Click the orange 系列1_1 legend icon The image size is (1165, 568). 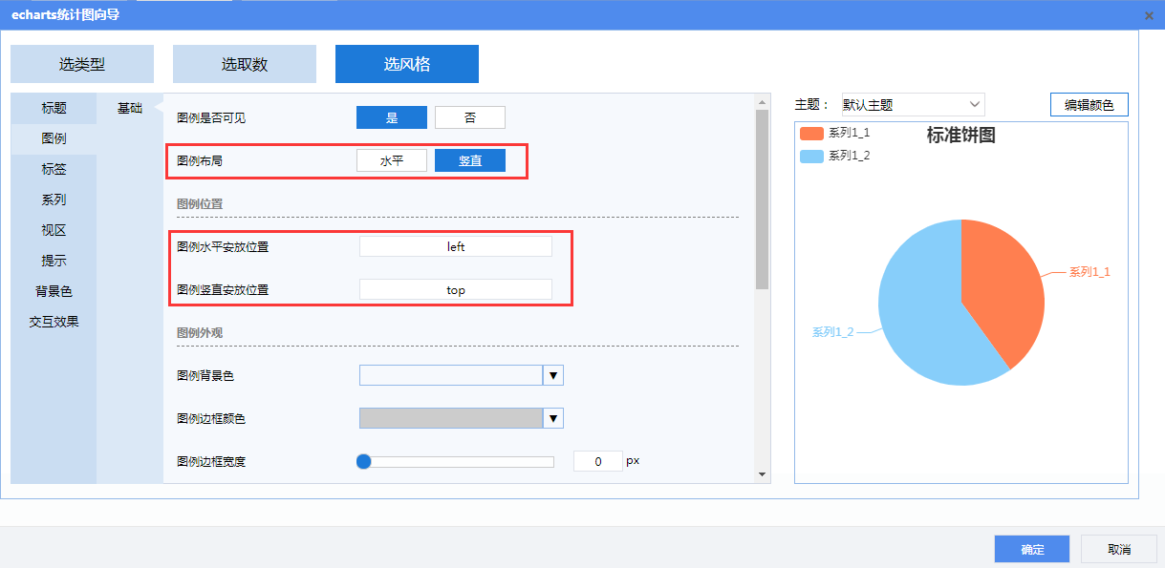811,134
